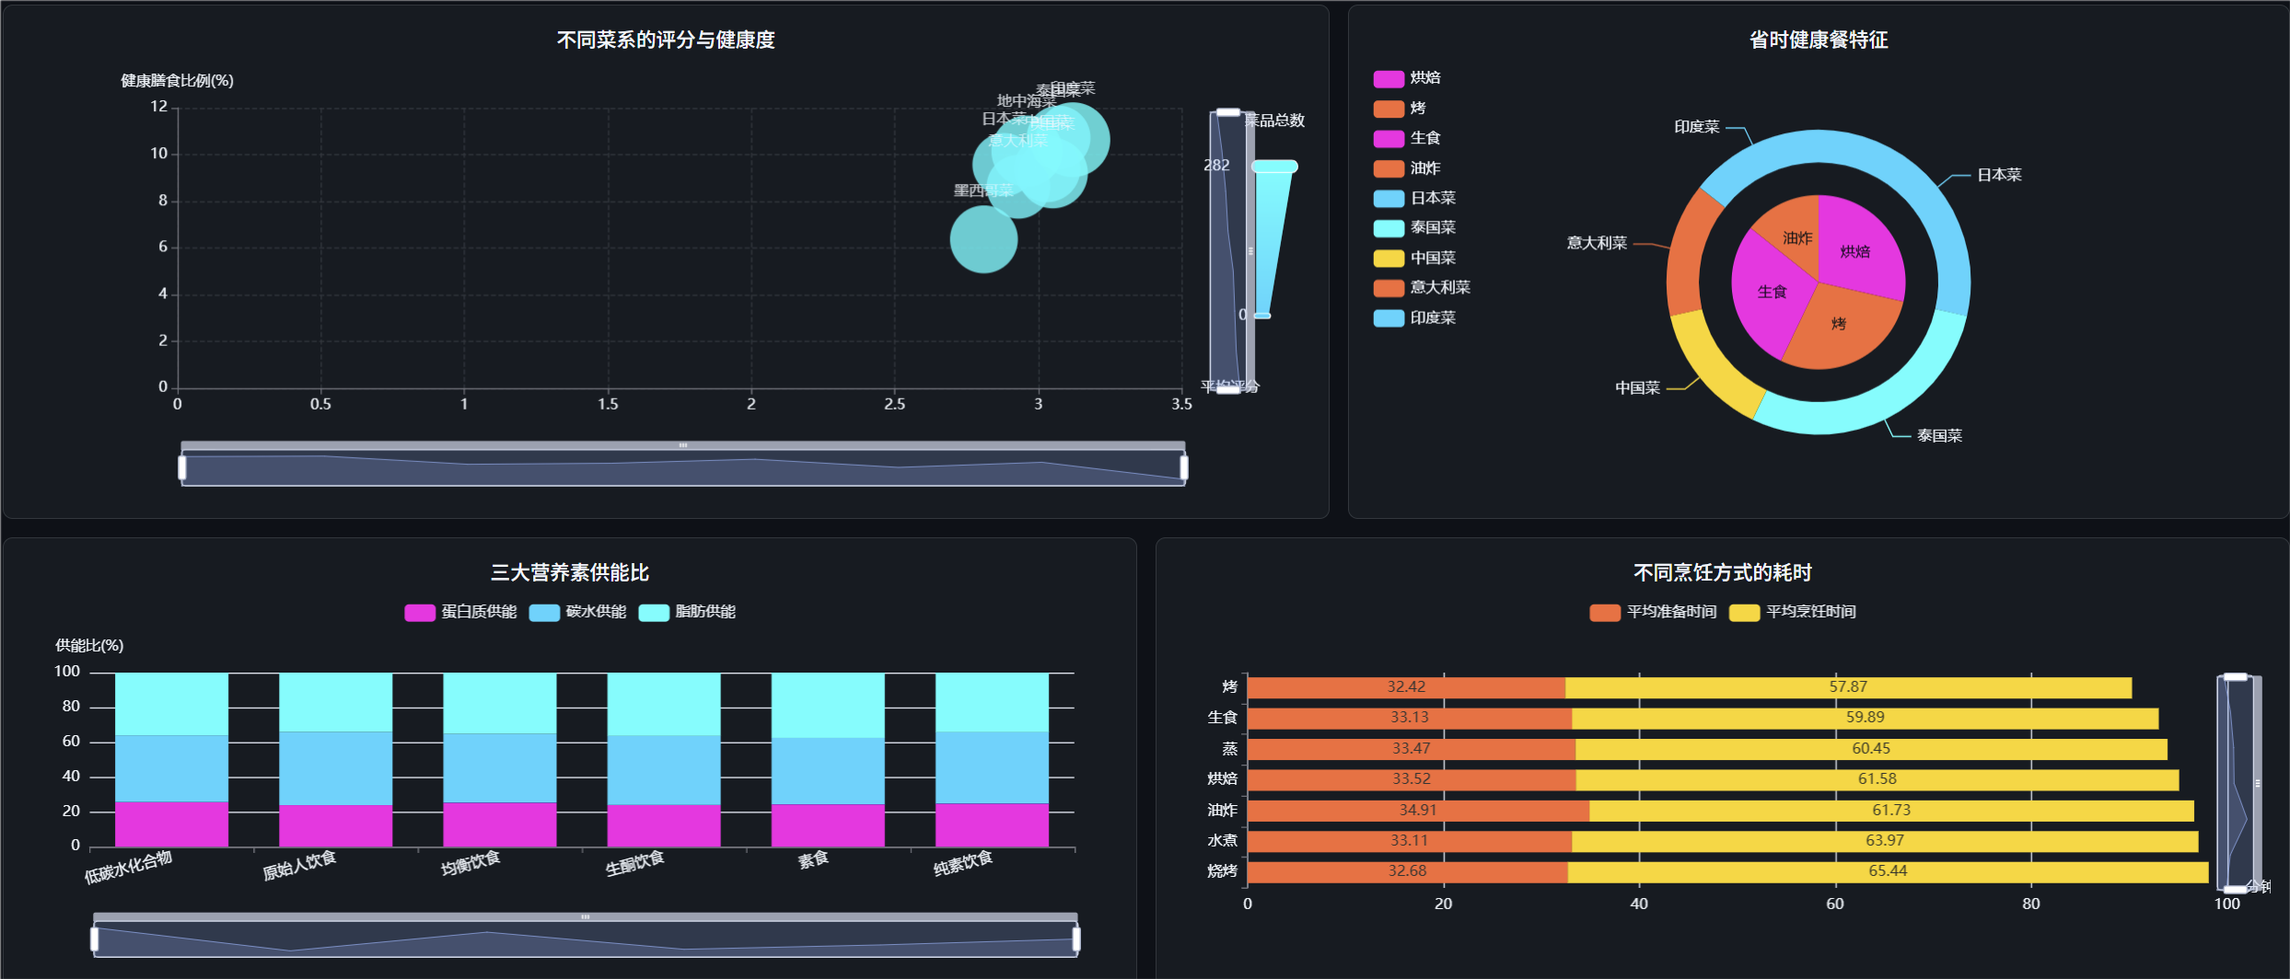Click the 34.91 preparation bar for 油炸
This screenshot has height=979, width=2290.
click(x=1418, y=811)
